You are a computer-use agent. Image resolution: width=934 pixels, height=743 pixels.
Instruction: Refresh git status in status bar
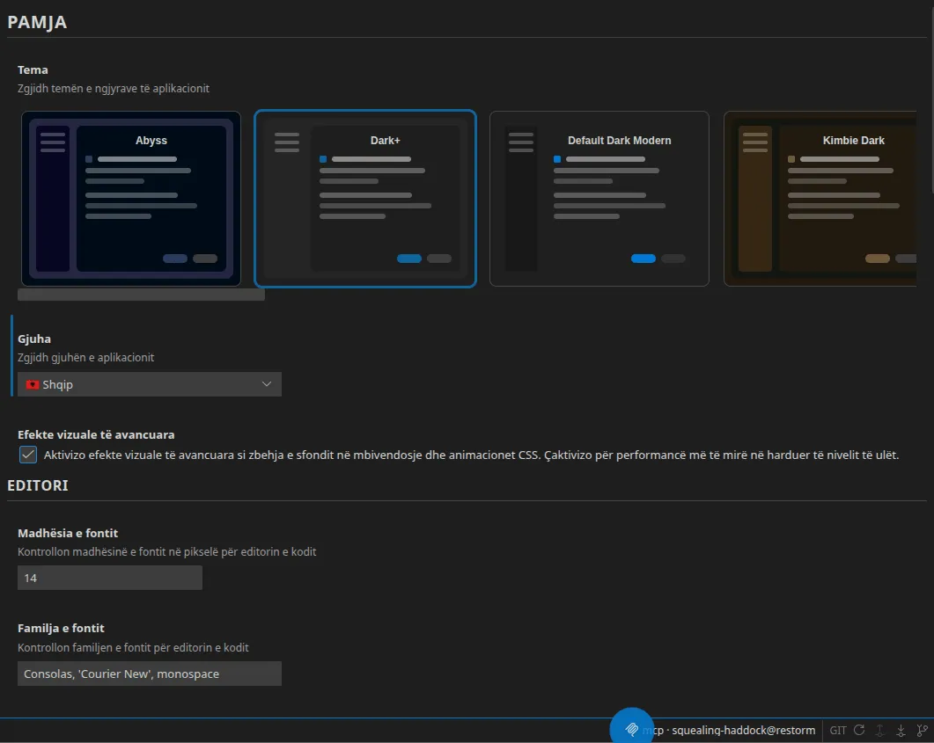pos(859,730)
